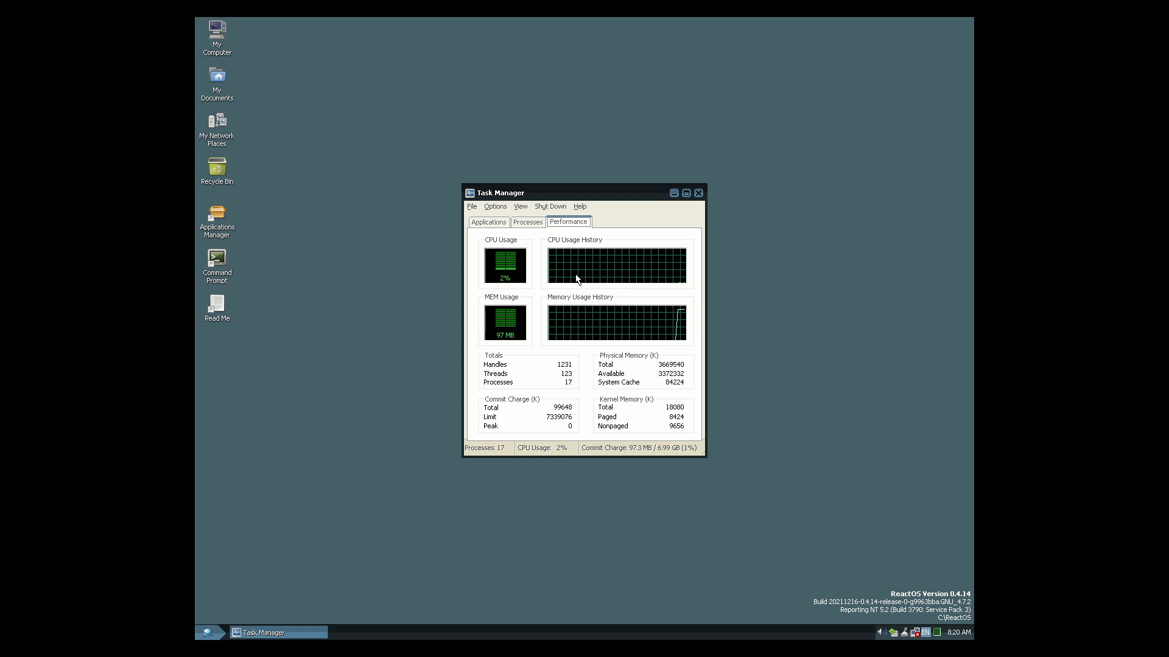Open the Shut Down menu
Image resolution: width=1169 pixels, height=657 pixels.
tap(550, 206)
